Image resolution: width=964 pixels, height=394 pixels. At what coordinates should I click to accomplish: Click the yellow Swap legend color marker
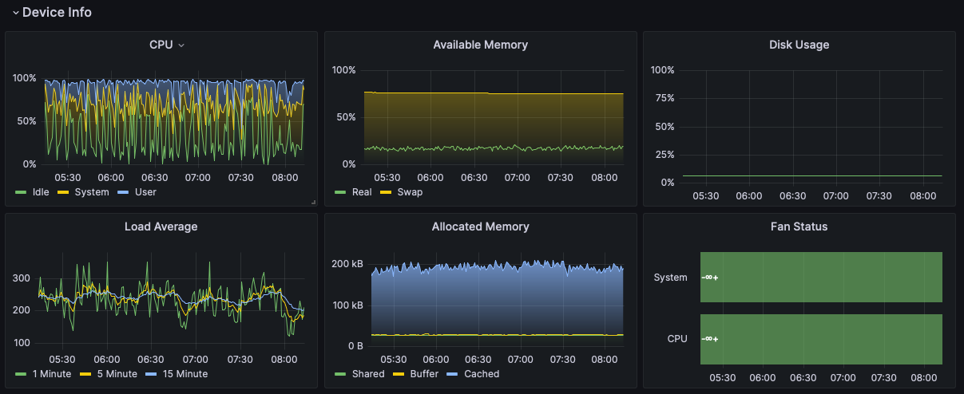coord(386,192)
